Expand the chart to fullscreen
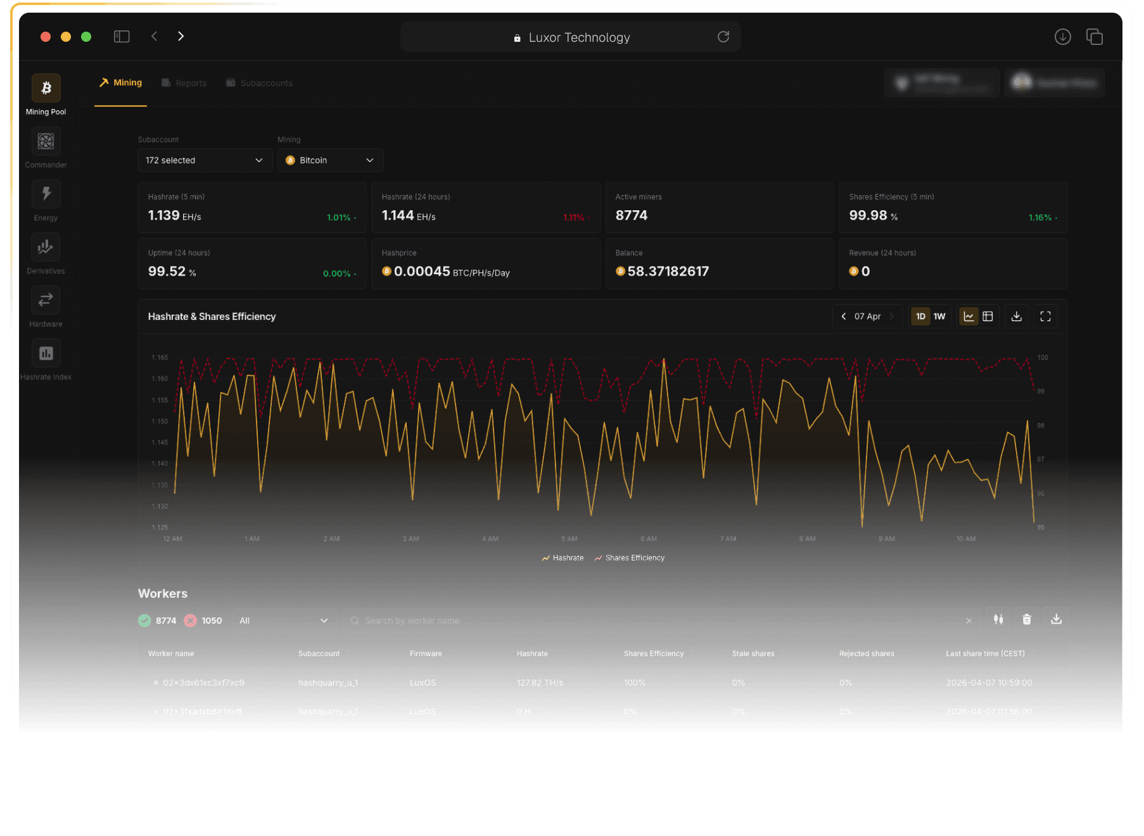The image size is (1144, 836). pyautogui.click(x=1046, y=316)
